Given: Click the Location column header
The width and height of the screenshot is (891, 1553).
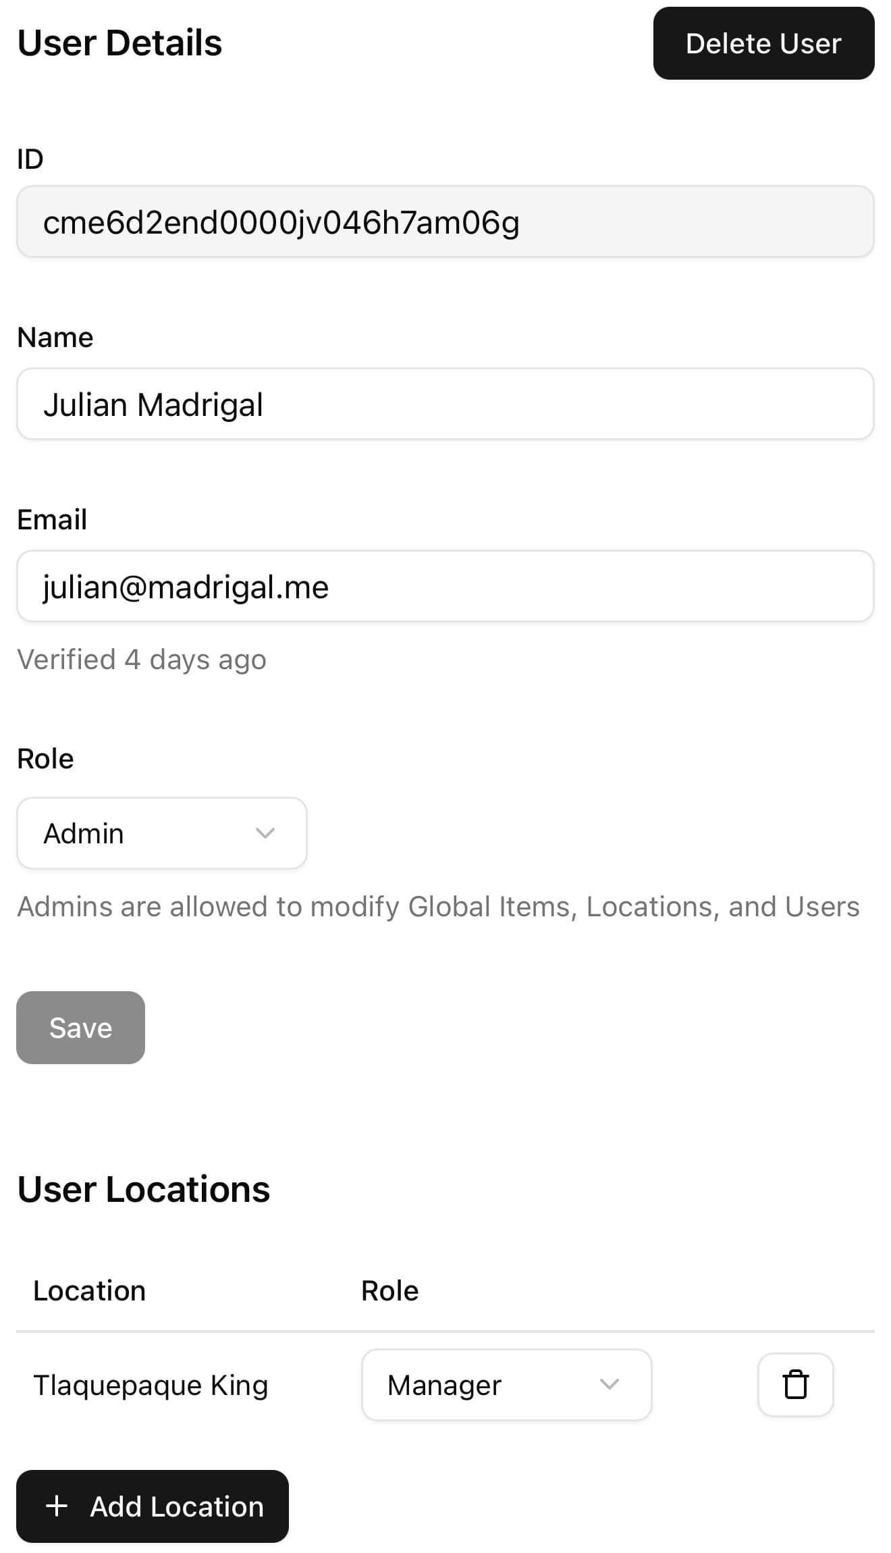Looking at the screenshot, I should coord(89,1290).
